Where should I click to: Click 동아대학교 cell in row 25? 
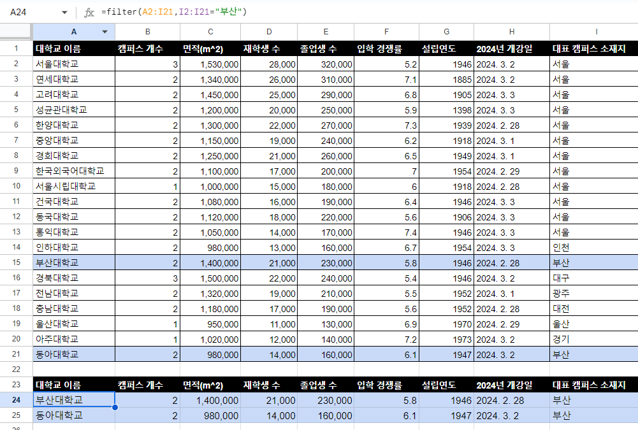click(74, 415)
